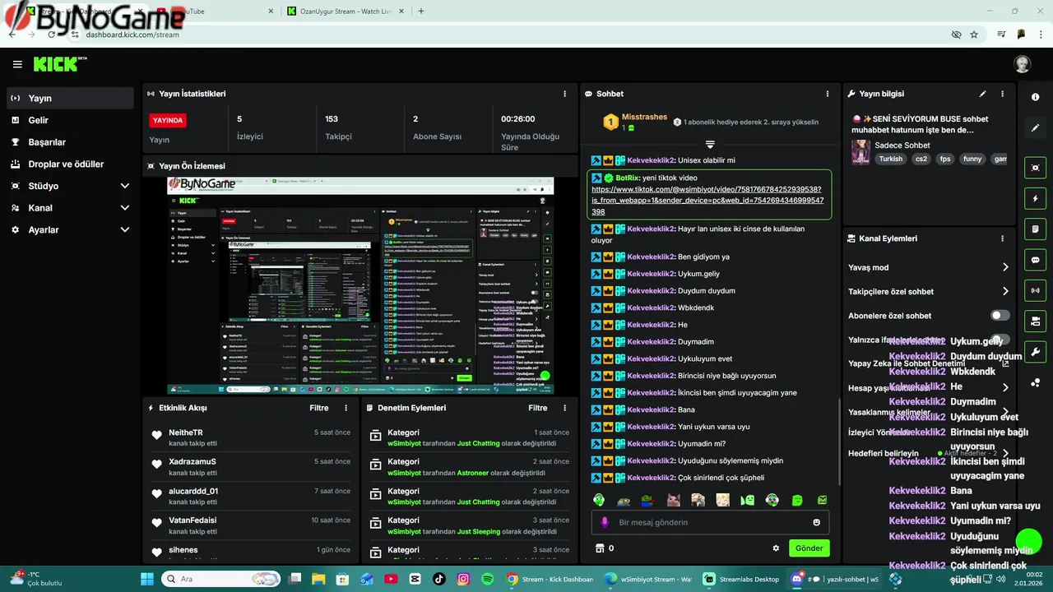Open chat settings gear icon
The height and width of the screenshot is (592, 1053).
coord(775,548)
